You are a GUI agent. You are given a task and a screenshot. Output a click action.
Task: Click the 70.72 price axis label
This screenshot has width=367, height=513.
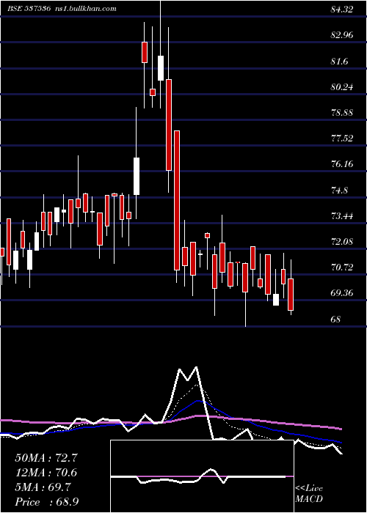pyautogui.click(x=342, y=267)
